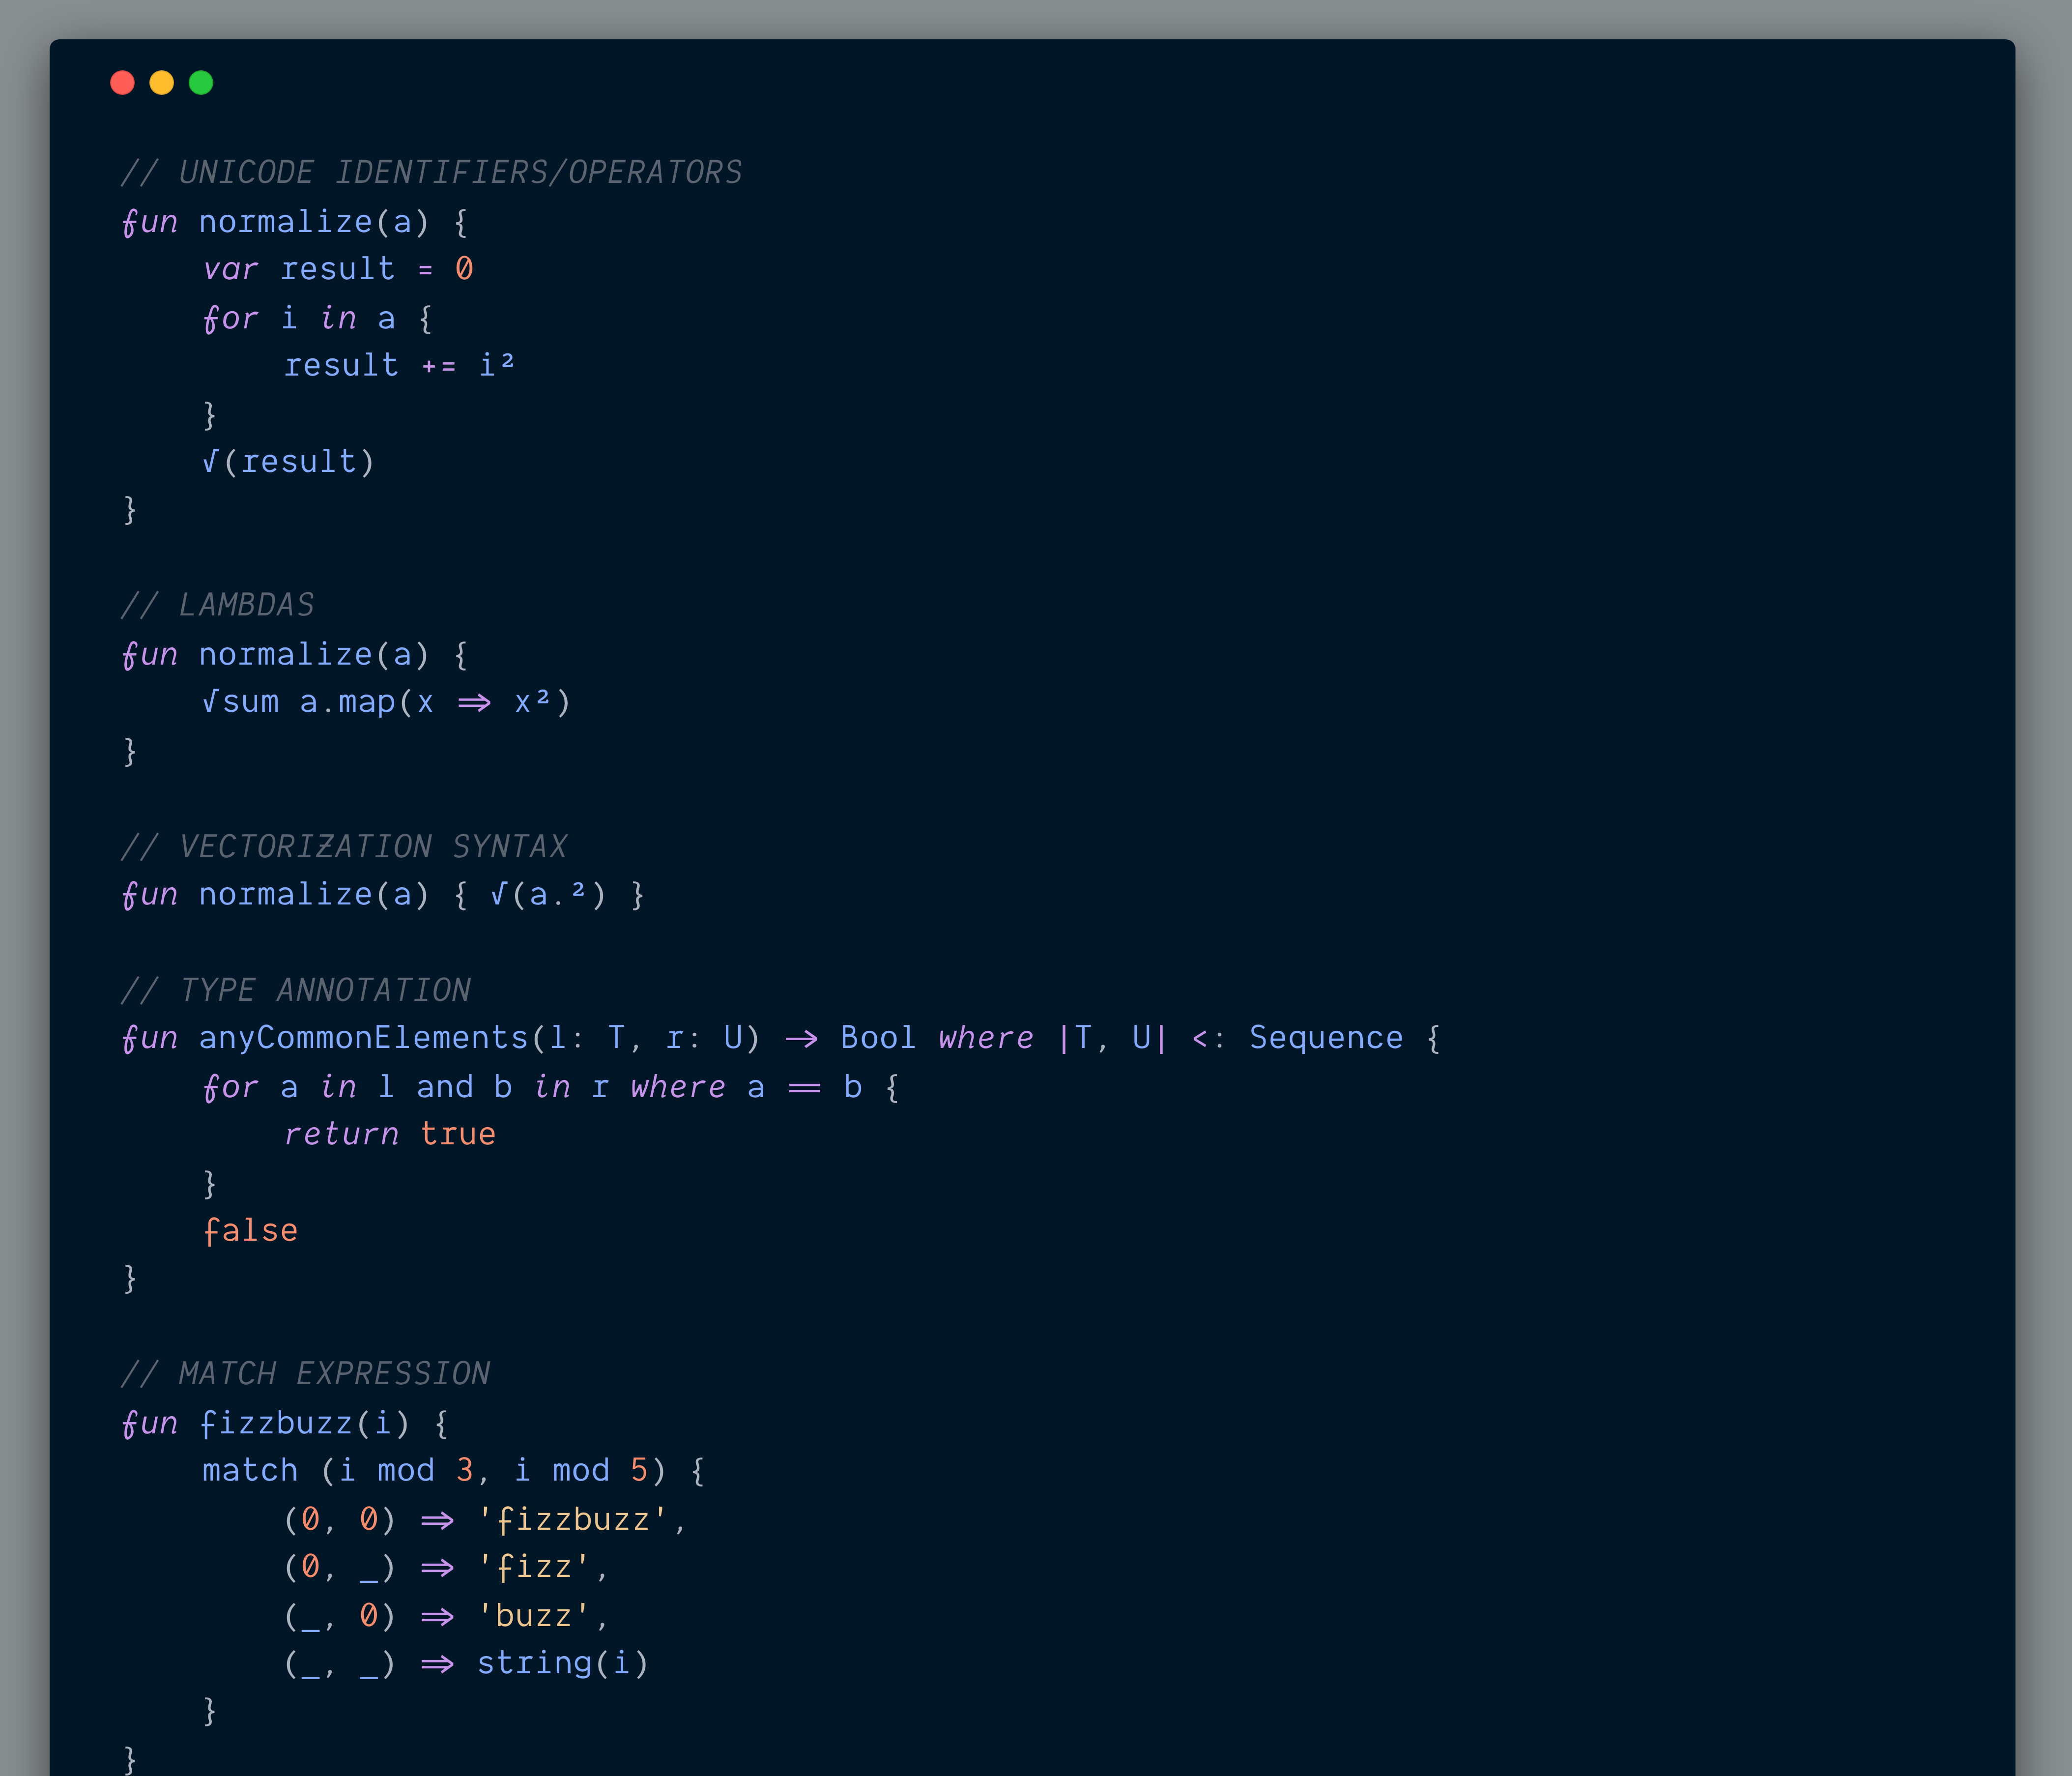Image resolution: width=2072 pixels, height=1776 pixels.
Task: Click the string "'fizzbuzz'"
Action: [x=572, y=1520]
